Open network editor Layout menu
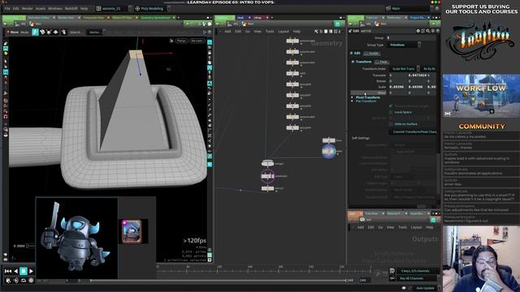 (x=284, y=32)
